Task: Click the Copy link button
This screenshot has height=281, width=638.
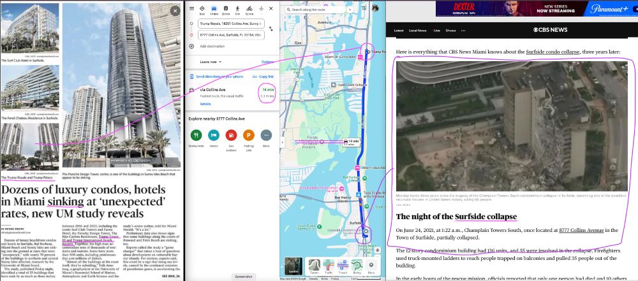Action: 263,76
